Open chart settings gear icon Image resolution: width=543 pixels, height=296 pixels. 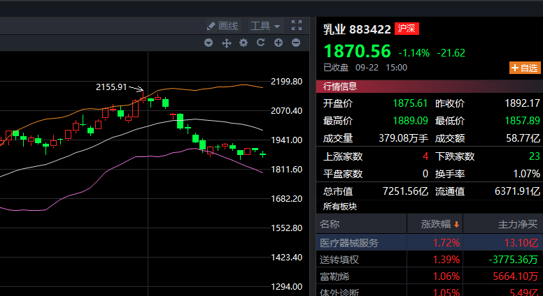click(x=244, y=43)
